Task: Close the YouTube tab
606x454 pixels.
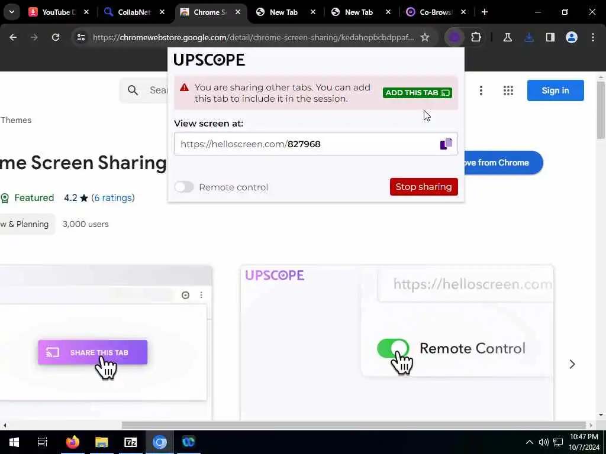Action: click(86, 12)
